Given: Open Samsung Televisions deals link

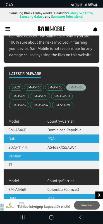Looking at the screenshot, I should [67, 17].
